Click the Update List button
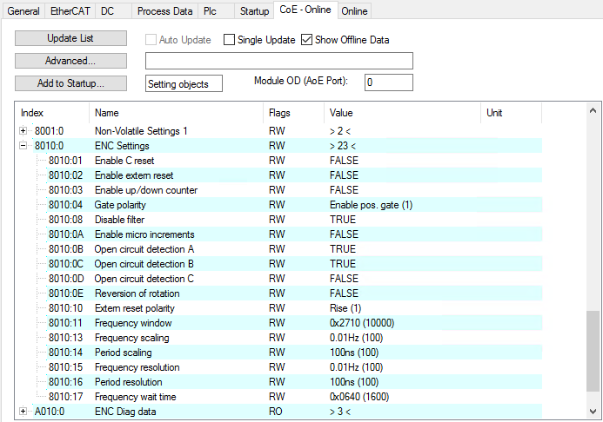 (x=70, y=38)
